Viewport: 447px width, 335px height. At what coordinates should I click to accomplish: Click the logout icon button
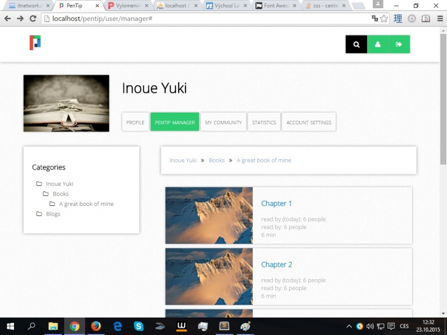[399, 44]
